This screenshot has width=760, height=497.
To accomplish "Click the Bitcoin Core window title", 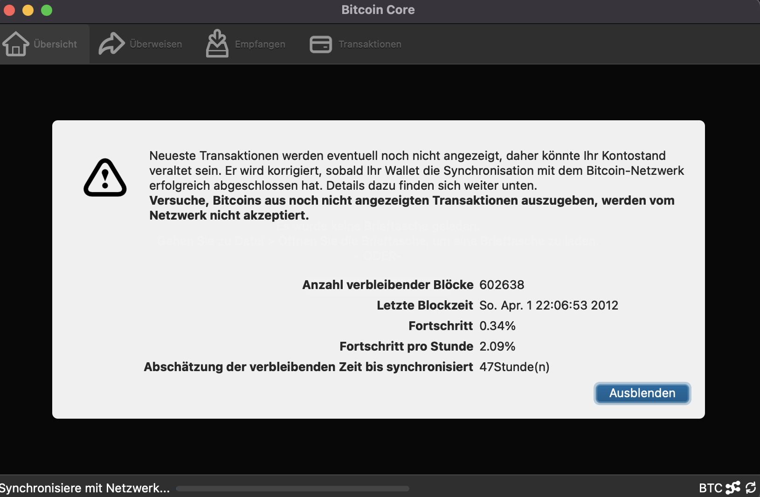I will pos(378,10).
